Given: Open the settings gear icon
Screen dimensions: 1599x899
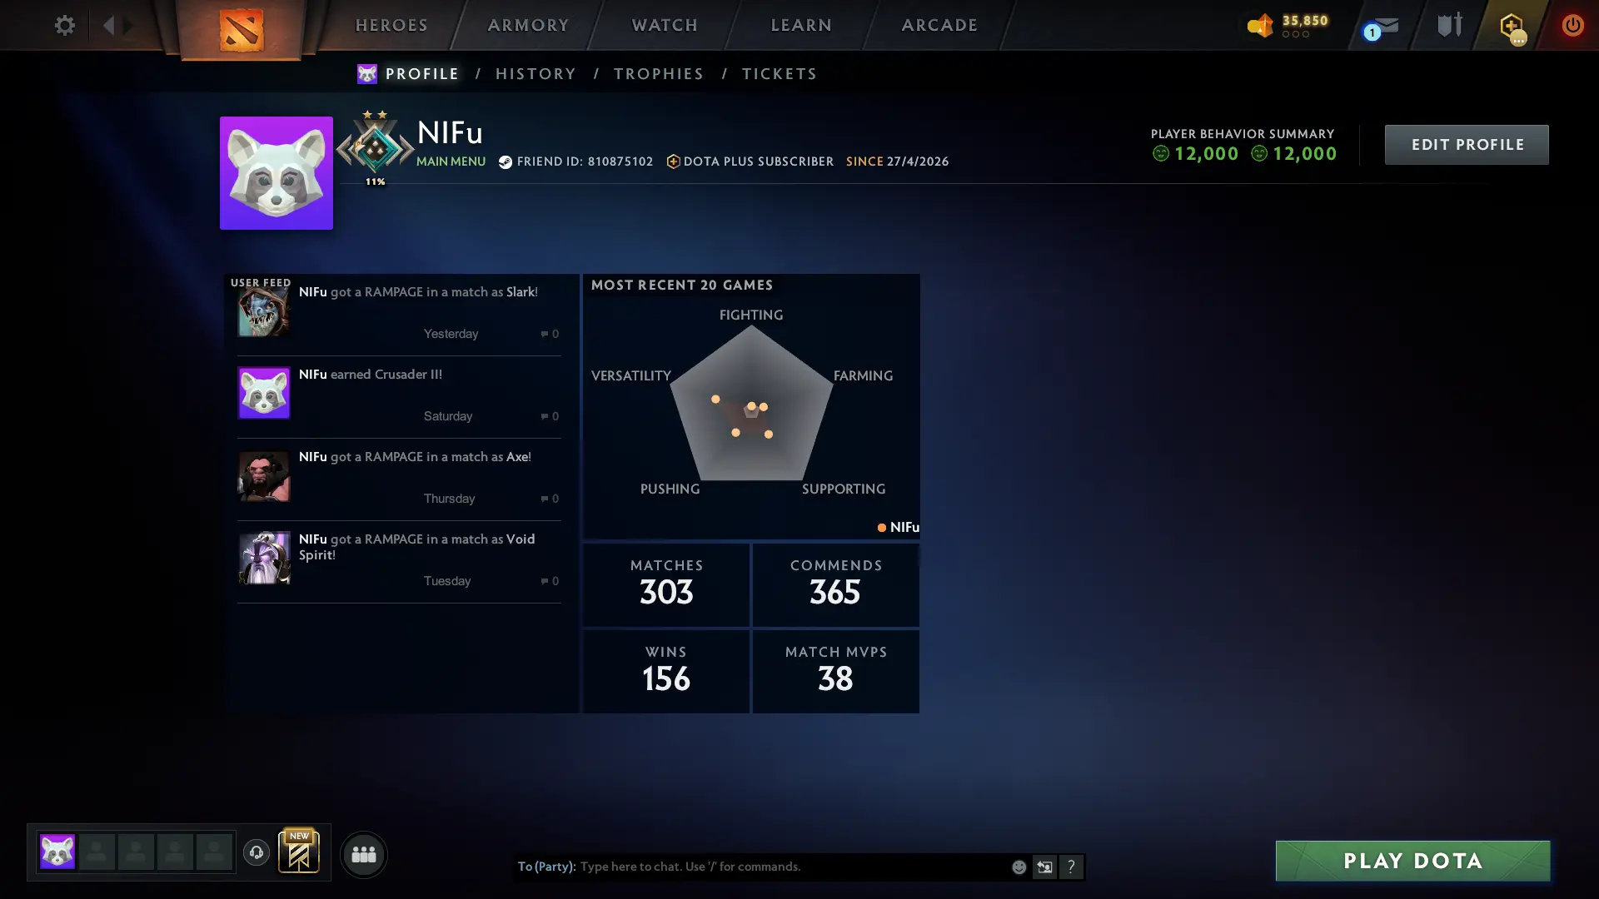Looking at the screenshot, I should click(x=64, y=25).
